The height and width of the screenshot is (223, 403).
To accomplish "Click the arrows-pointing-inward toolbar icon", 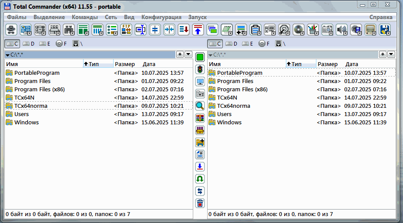I will click(169, 30).
